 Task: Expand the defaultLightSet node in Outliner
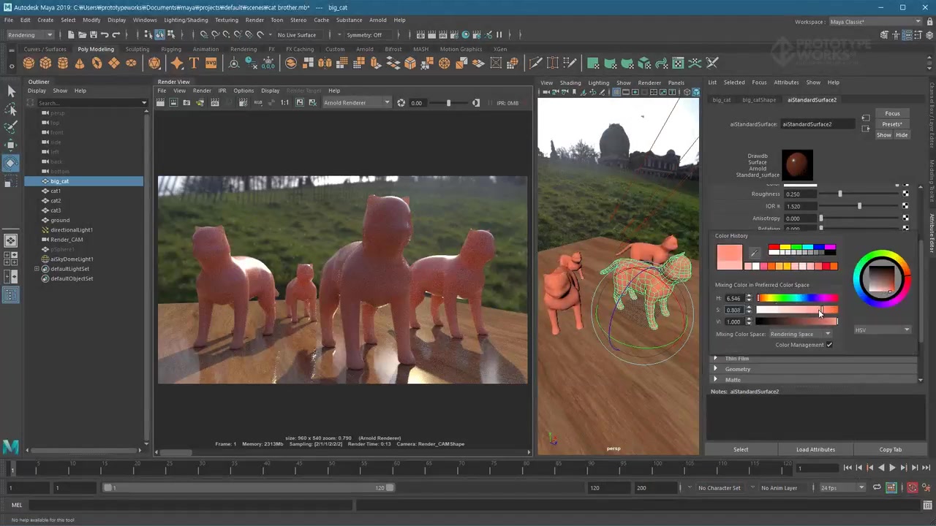(x=37, y=269)
